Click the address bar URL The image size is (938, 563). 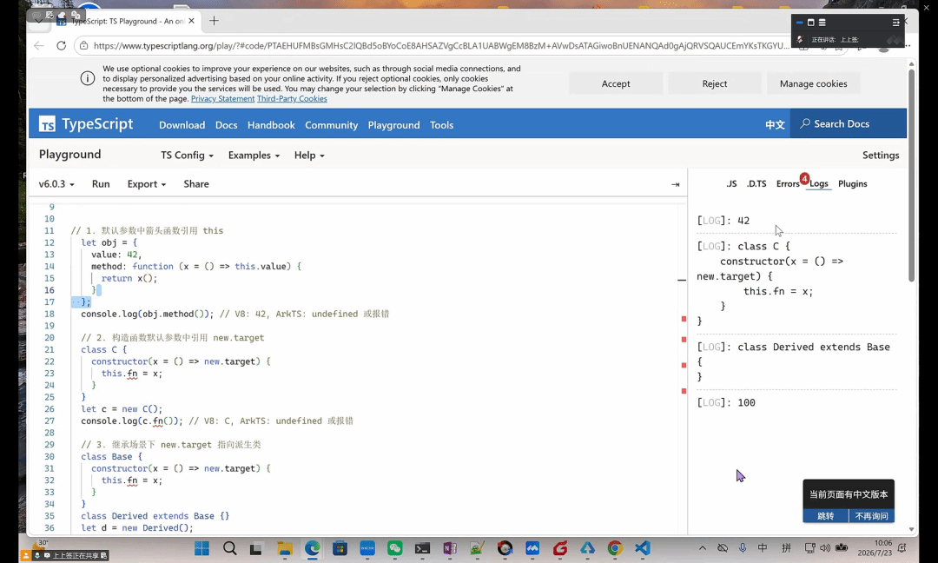(x=441, y=45)
